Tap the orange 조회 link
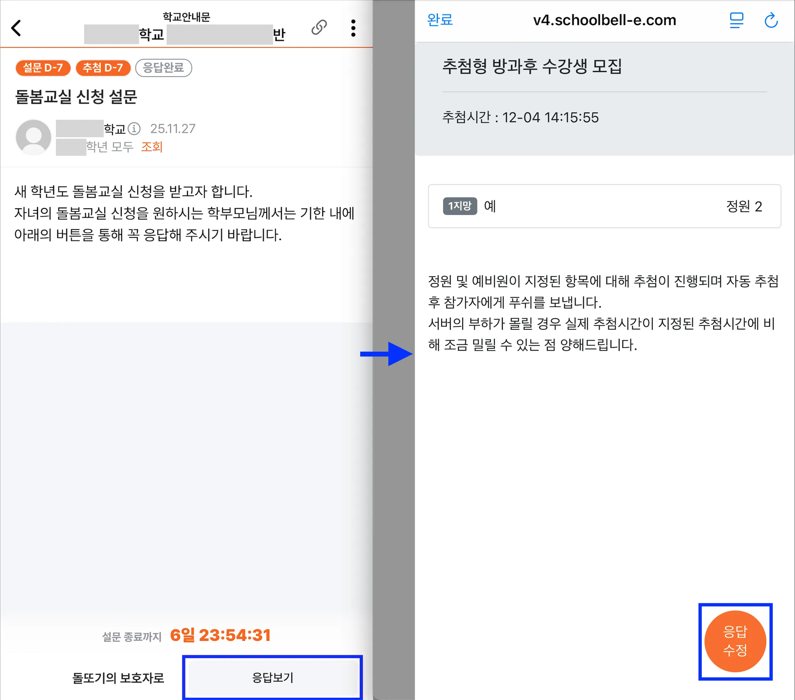 (151, 147)
